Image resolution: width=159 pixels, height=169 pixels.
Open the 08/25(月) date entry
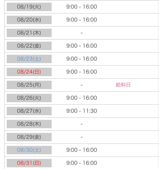pyautogui.click(x=29, y=85)
